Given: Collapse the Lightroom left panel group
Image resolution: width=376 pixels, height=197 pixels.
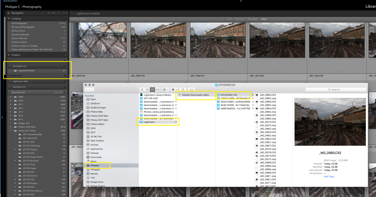Looking at the screenshot, I should (x=2, y=117).
